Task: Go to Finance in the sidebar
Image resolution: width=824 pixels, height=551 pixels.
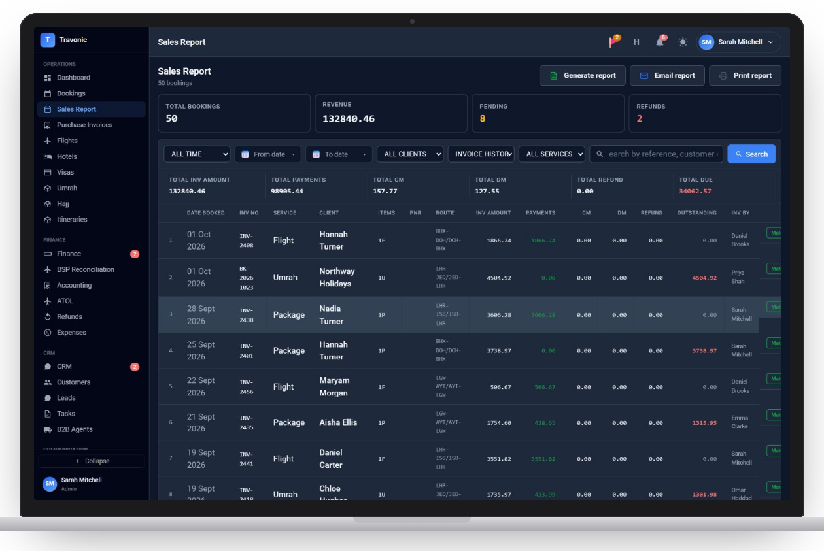Action: coord(92,254)
